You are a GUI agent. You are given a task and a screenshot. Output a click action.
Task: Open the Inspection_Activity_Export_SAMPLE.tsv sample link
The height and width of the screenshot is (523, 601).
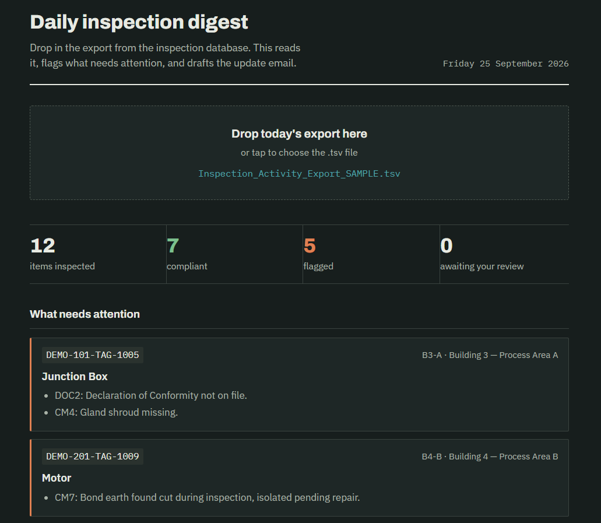tap(299, 174)
